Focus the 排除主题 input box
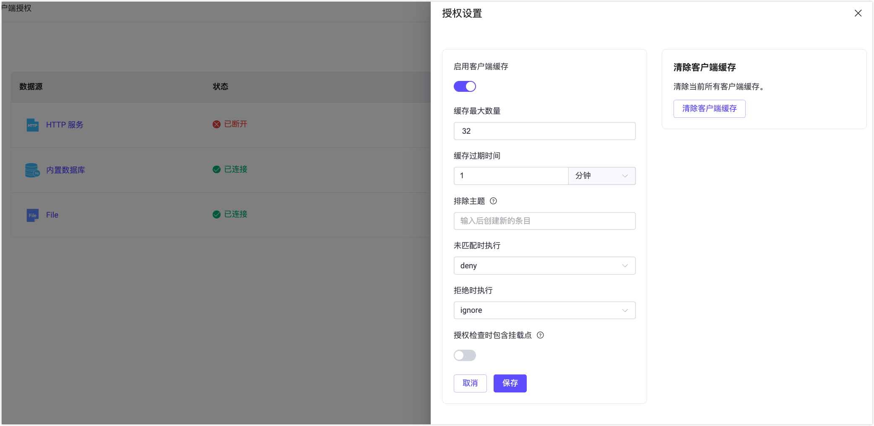 544,221
